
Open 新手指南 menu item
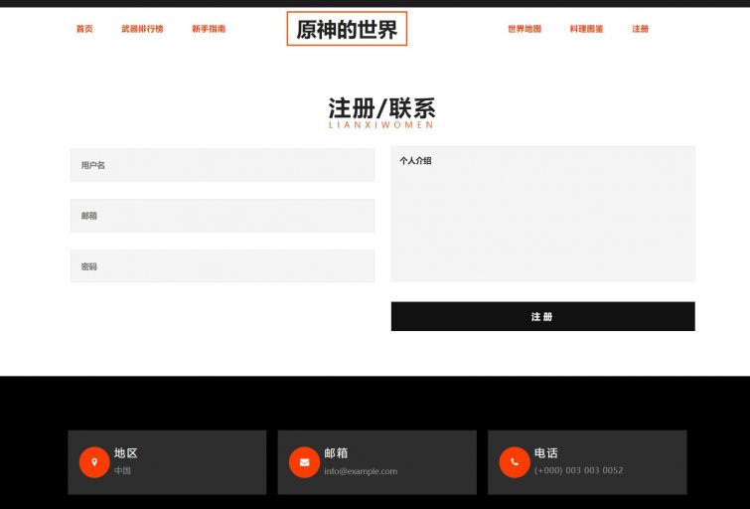pos(209,29)
